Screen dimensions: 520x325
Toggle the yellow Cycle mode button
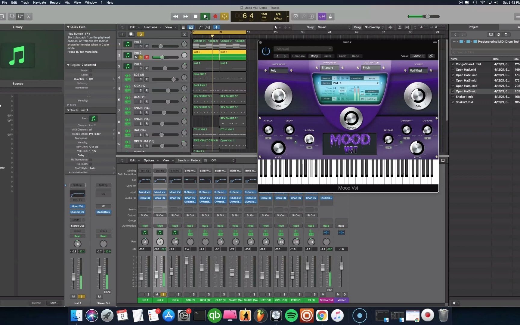pos(224,17)
